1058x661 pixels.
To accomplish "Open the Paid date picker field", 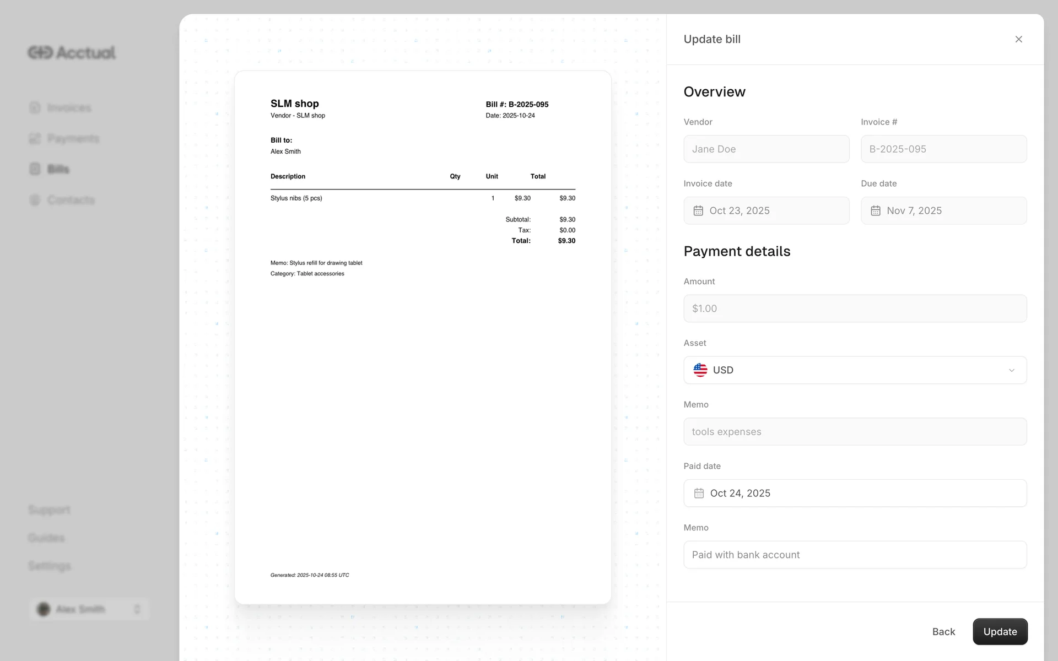I will tap(855, 493).
